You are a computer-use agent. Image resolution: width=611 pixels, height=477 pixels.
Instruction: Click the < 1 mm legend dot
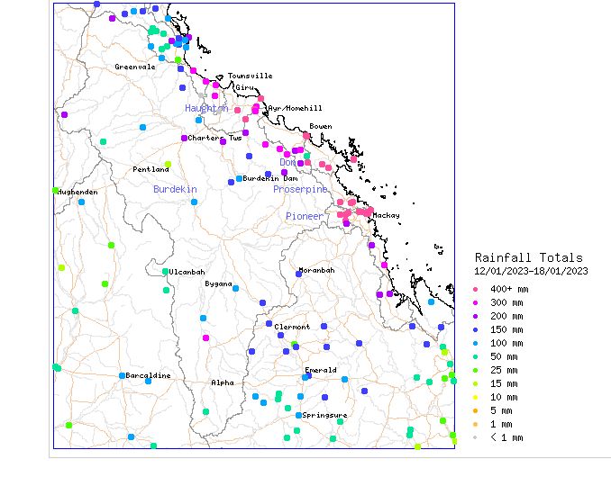coord(475,437)
